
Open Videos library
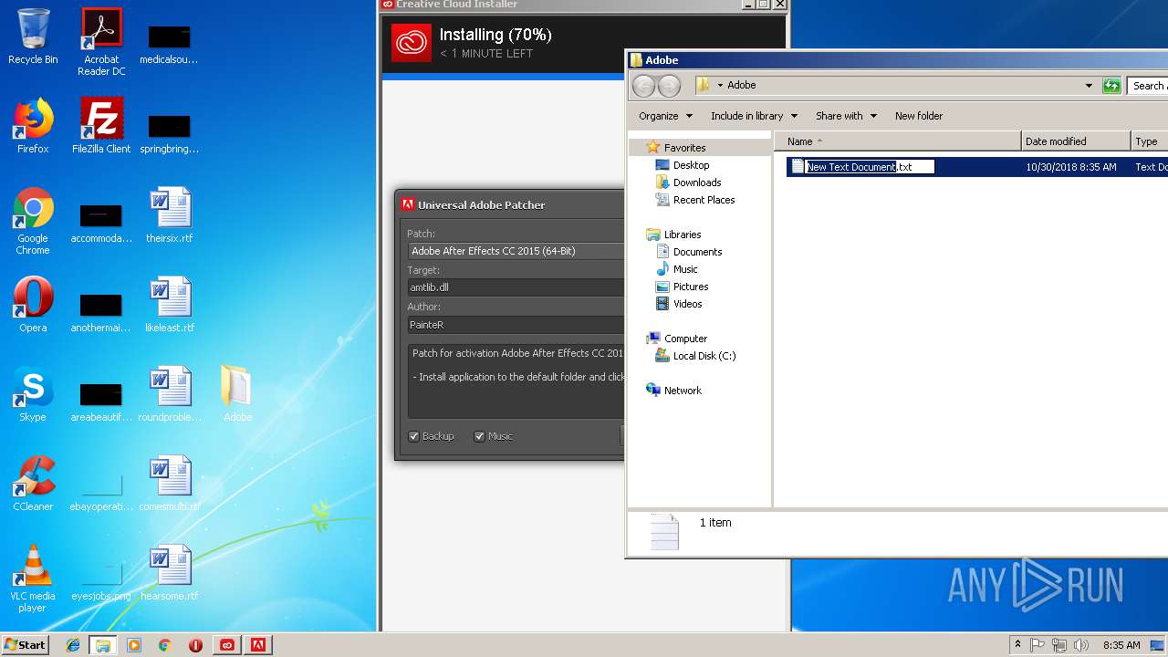[x=688, y=304]
